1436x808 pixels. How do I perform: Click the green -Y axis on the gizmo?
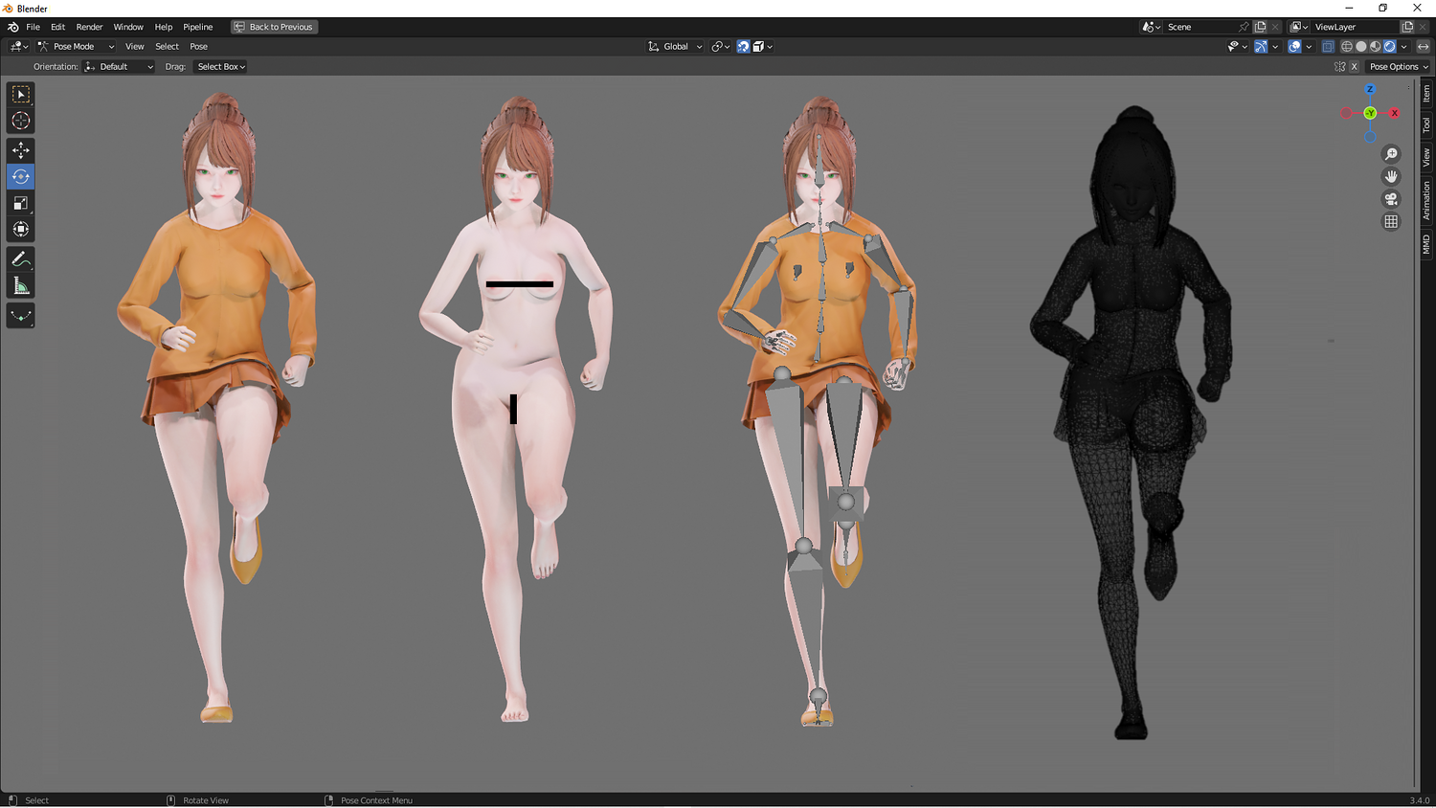[x=1370, y=113]
